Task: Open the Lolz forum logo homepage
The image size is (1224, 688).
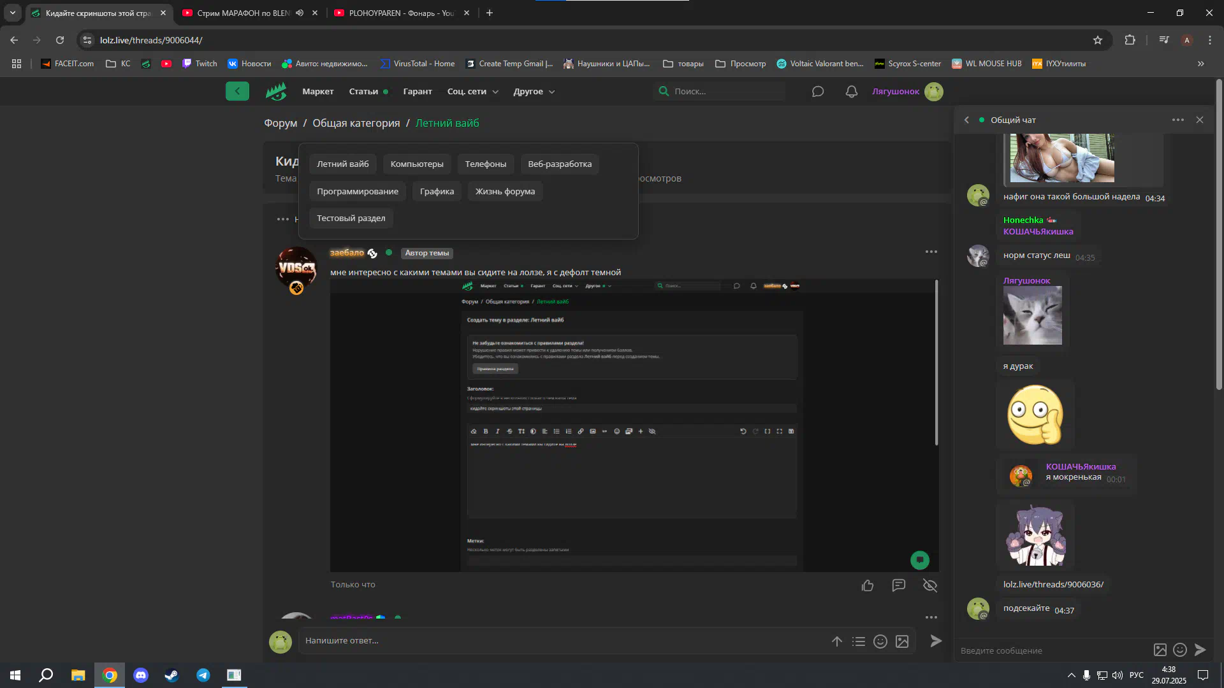Action: [x=276, y=92]
